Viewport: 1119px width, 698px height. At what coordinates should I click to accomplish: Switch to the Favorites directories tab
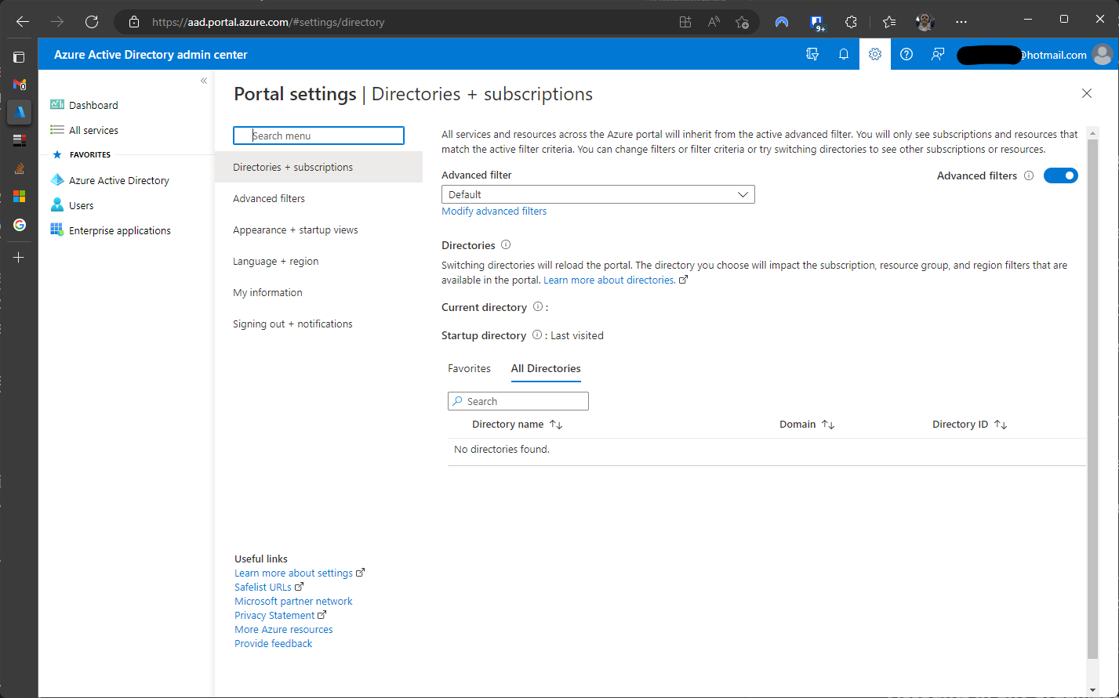tap(469, 368)
